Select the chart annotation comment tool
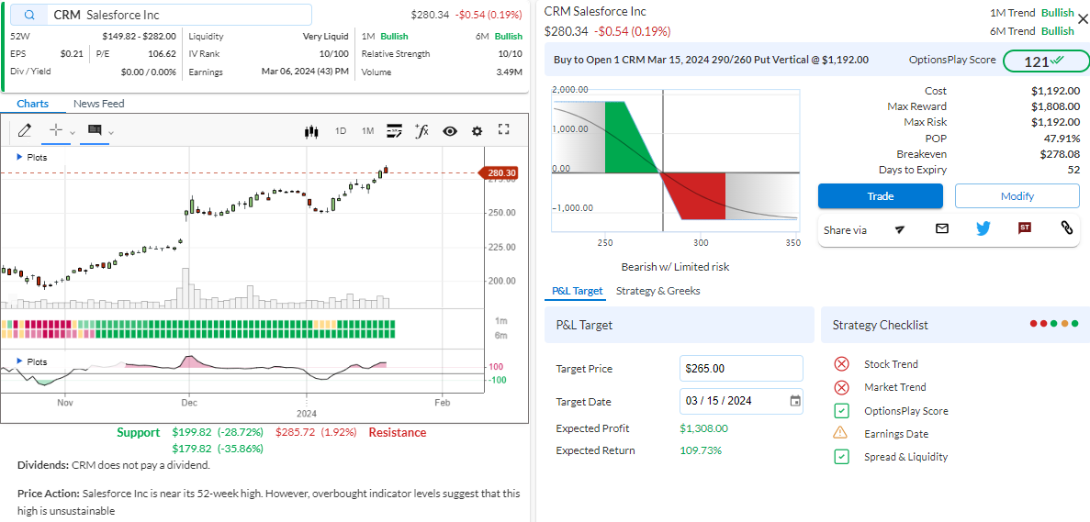This screenshot has height=522, width=1090. pos(95,129)
